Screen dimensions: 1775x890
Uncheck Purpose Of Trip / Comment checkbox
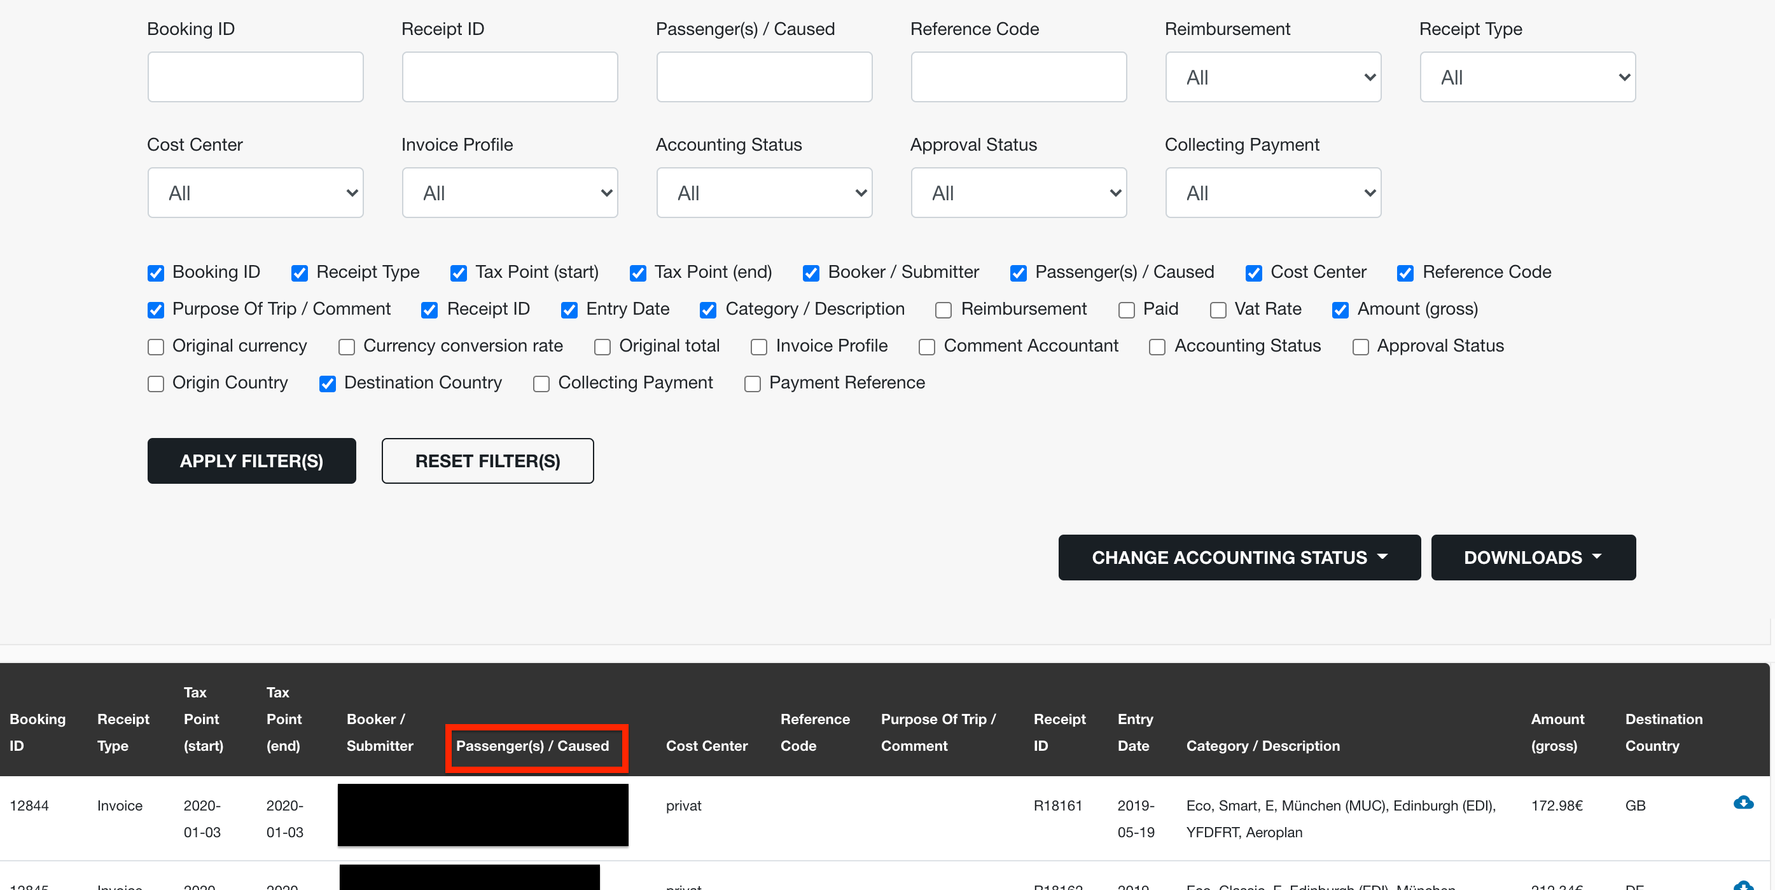click(x=156, y=310)
